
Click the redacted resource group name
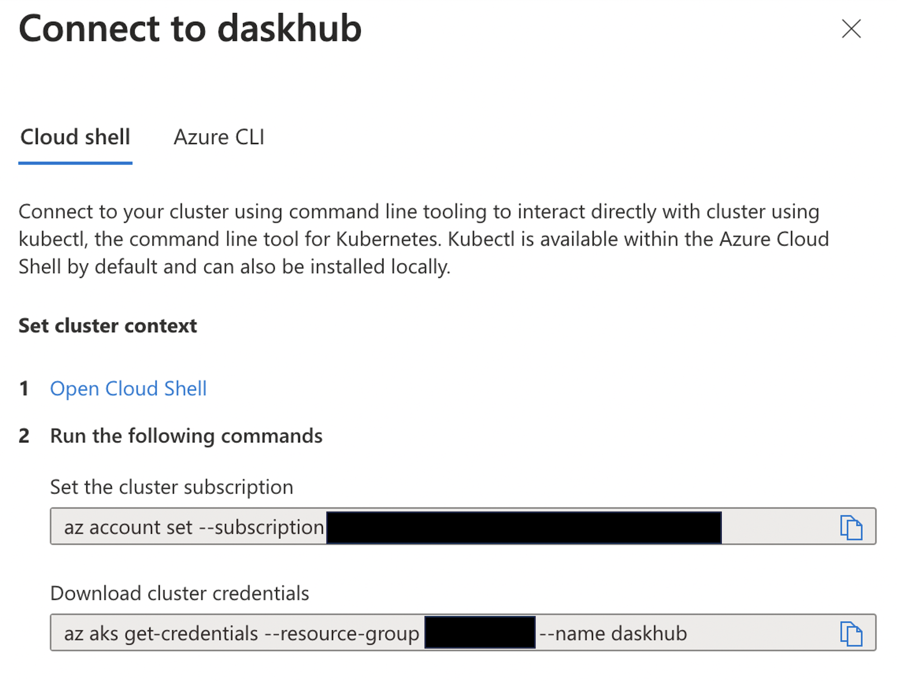(480, 632)
